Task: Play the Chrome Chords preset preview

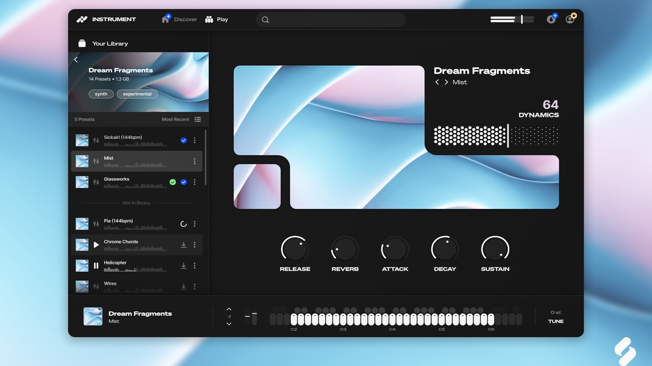Action: (x=96, y=245)
